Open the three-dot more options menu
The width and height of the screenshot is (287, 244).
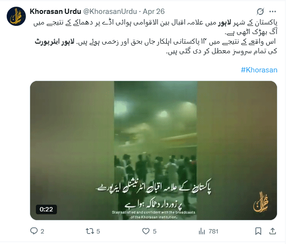click(x=273, y=12)
